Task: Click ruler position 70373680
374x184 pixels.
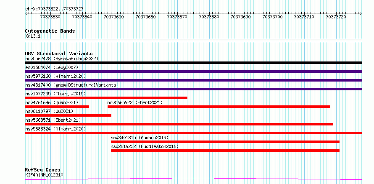Action: (x=209, y=17)
